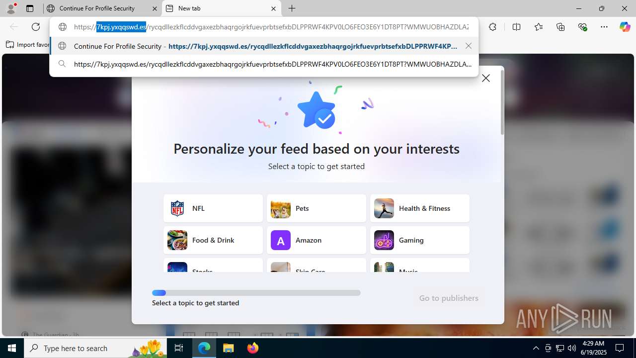
Task: Show hidden system tray icons
Action: pyautogui.click(x=536, y=348)
